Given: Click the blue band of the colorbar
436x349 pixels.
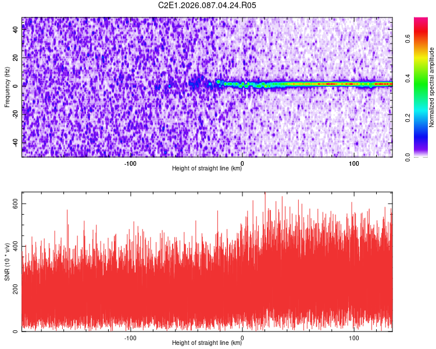Looking at the screenshot, I should (x=421, y=137).
